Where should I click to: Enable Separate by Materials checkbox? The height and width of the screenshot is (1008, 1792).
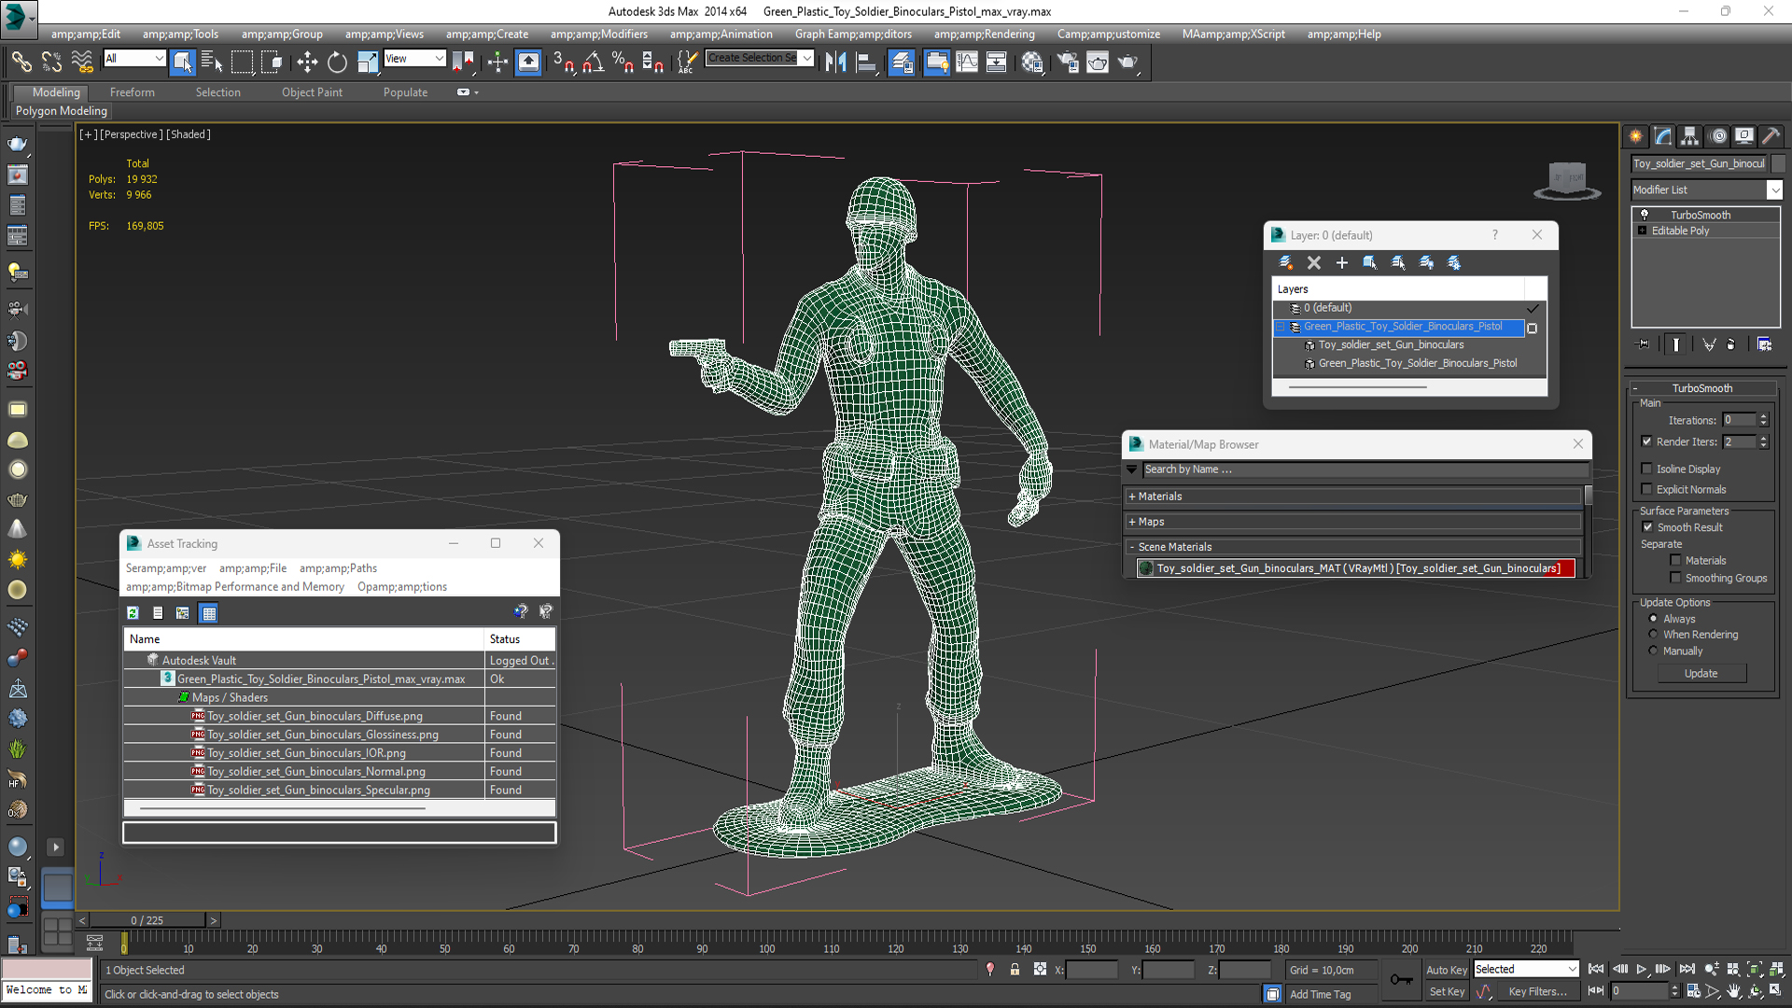tap(1675, 560)
